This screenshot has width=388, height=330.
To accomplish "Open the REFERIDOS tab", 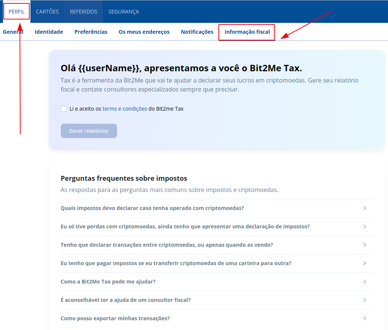I will pyautogui.click(x=83, y=12).
